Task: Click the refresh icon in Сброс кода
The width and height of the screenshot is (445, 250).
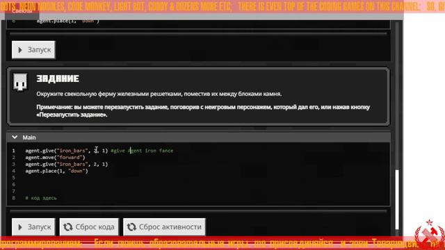Action: point(68,227)
